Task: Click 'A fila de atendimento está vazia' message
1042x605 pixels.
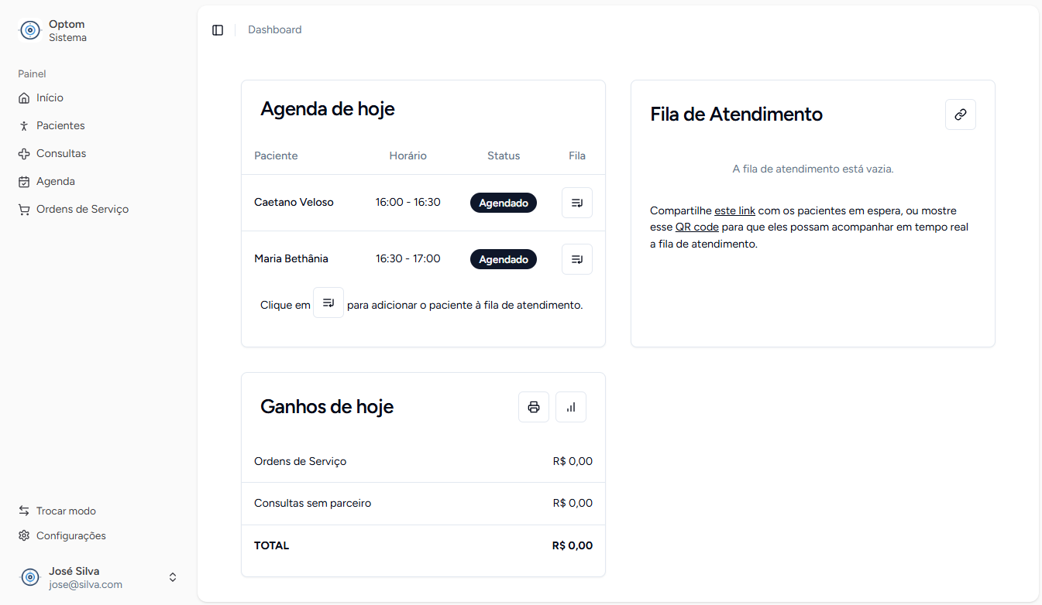Action: coord(813,169)
